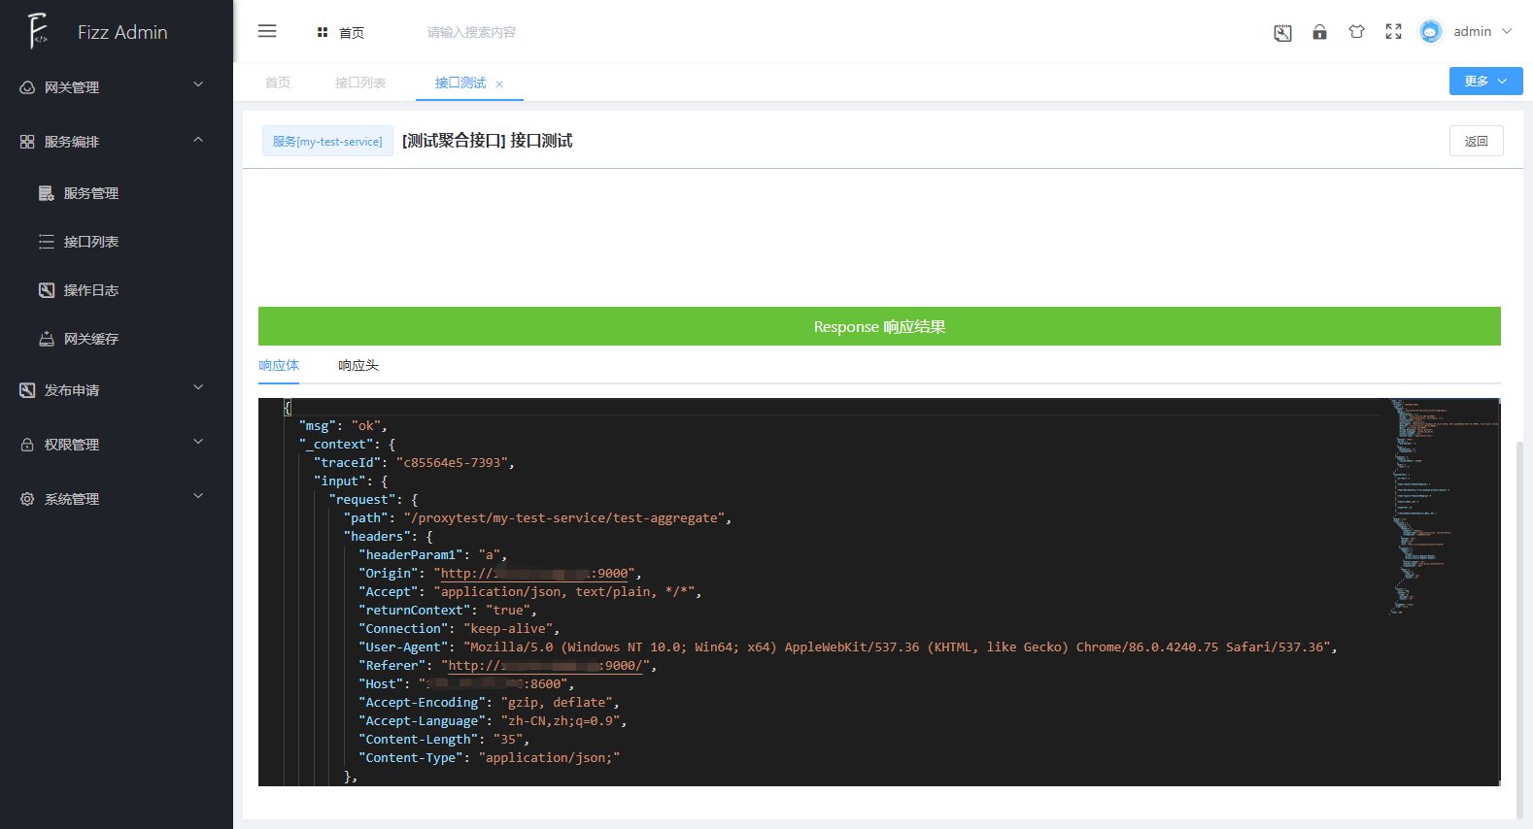This screenshot has height=829, width=1533.
Task: Click the lock screen icon
Action: [x=1319, y=32]
